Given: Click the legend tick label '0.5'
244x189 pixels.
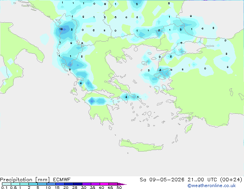Looking at the screenshot, I should (x=13, y=187).
